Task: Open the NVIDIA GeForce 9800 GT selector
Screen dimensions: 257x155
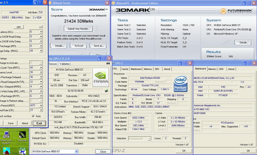Action: click(55, 151)
